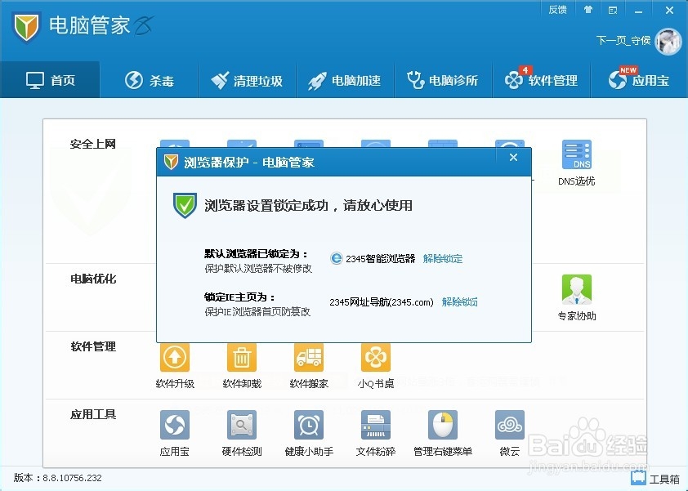Viewport: 688px width, 491px height.
Task: Open the 首页 home tab
Action: tap(50, 80)
